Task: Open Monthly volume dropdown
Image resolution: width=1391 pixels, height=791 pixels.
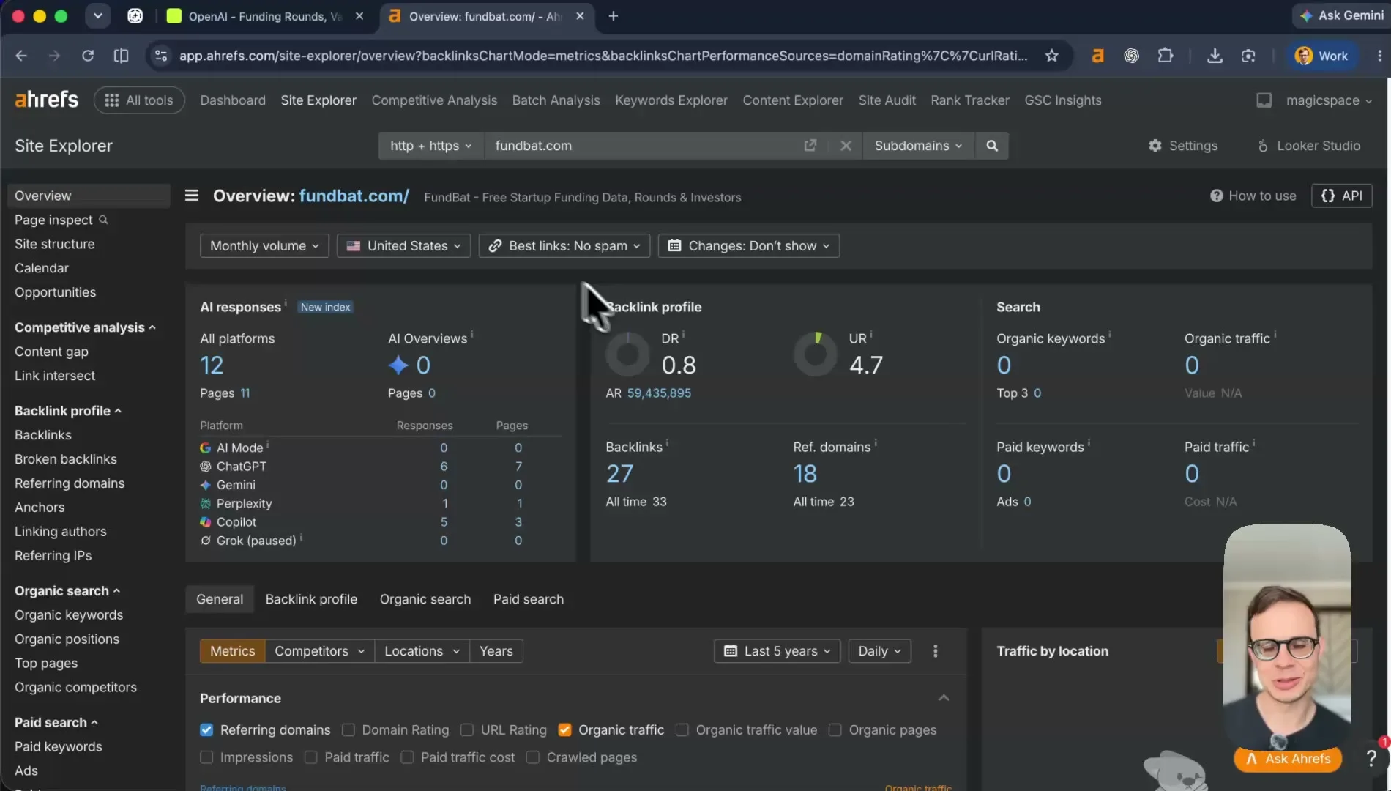Action: pos(264,246)
